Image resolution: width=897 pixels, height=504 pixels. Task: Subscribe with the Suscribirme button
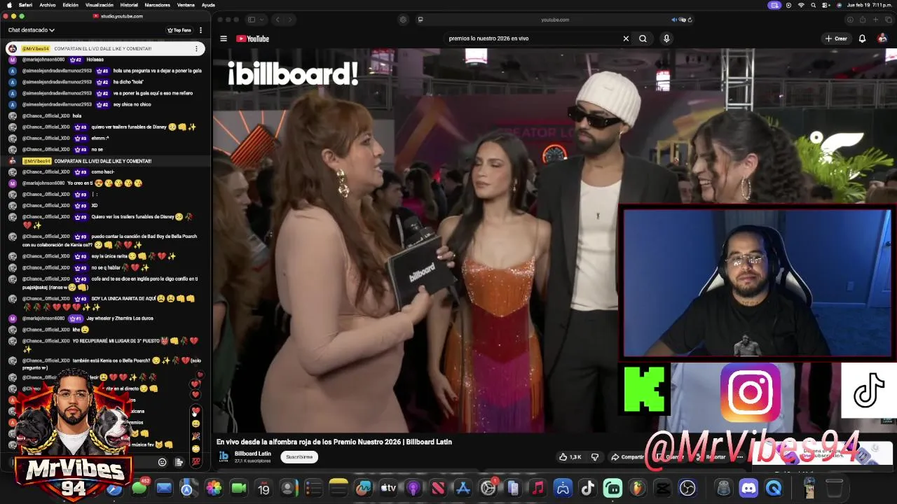tap(299, 457)
